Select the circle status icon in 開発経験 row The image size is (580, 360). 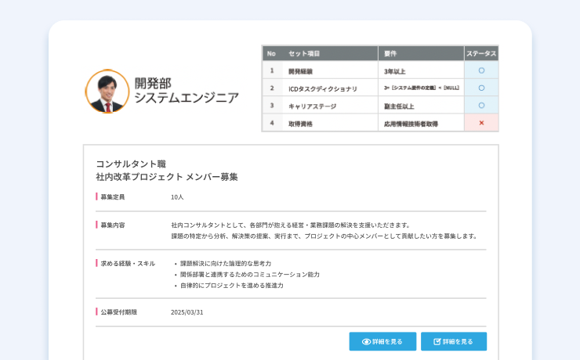click(481, 70)
